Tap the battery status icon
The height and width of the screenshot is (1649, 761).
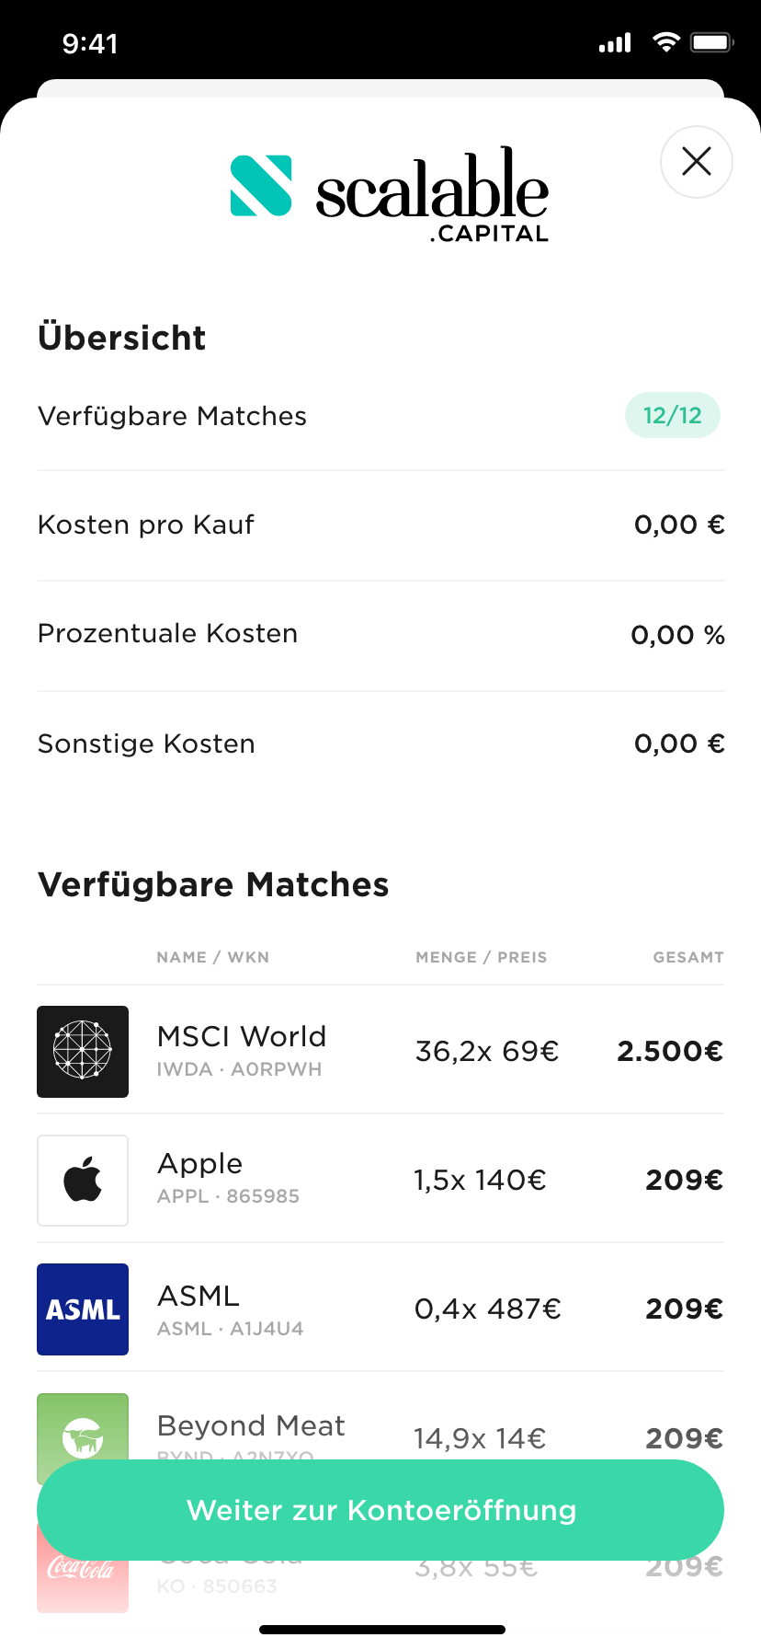(712, 42)
